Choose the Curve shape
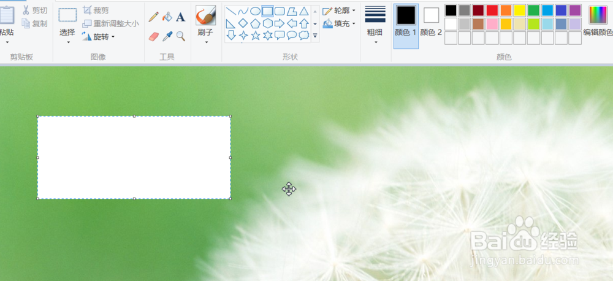Image resolution: width=613 pixels, height=281 pixels. coord(243,11)
